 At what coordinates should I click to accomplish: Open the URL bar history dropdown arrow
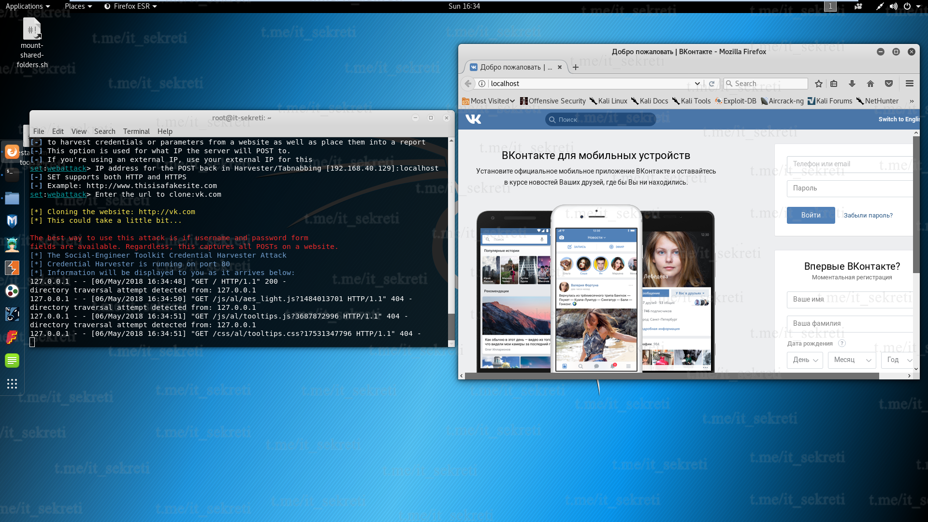[x=697, y=84]
